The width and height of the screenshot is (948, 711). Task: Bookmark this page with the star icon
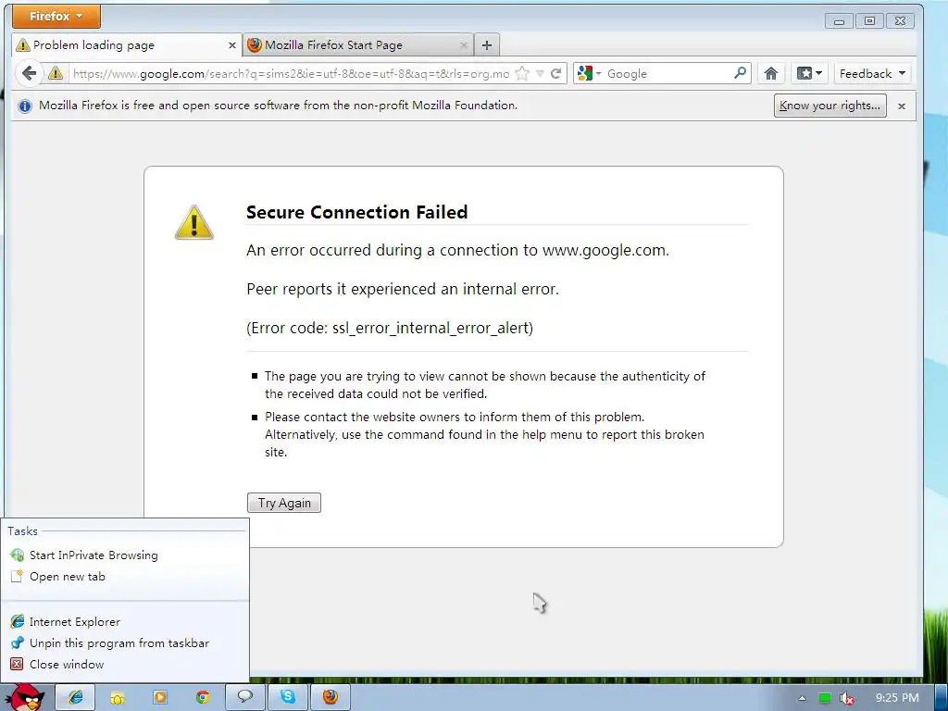[522, 74]
